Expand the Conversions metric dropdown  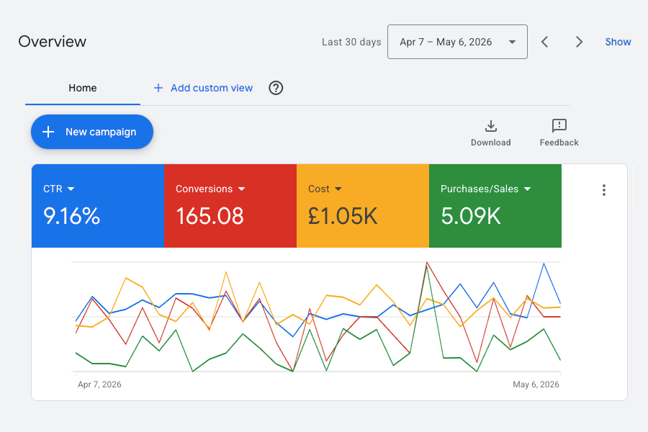coord(242,189)
